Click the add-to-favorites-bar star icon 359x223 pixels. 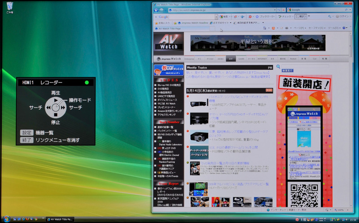[175, 23]
